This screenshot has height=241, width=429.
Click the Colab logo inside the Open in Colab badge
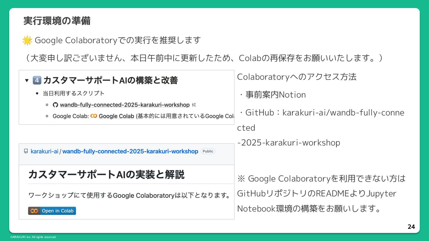(34, 211)
